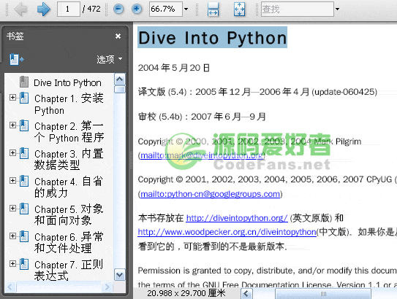Click the date 2004 年 5 月 20 日
Viewport: 397px width, 299px height.
(x=174, y=68)
